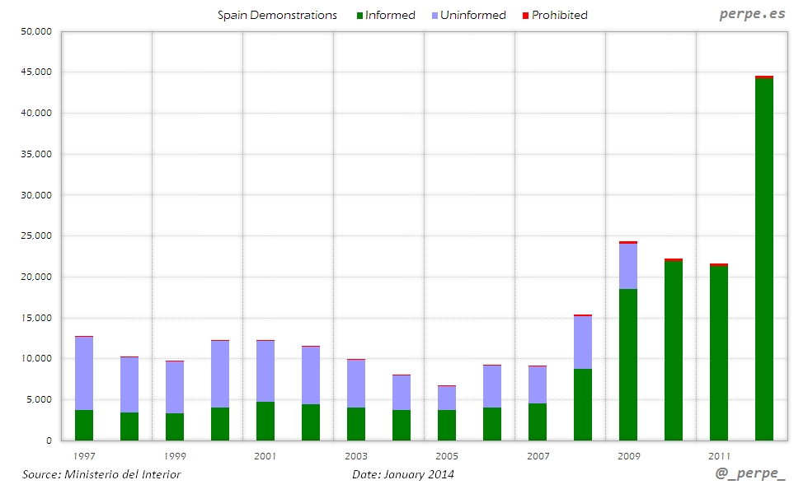Click the purple Uninformed legend swatch
The image size is (808, 494).
(x=435, y=16)
